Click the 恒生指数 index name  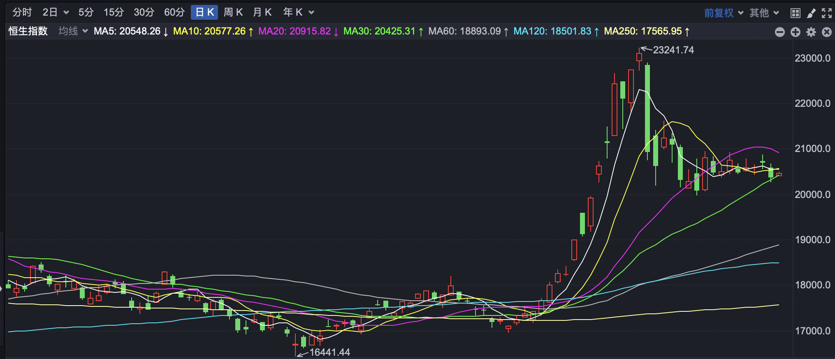tap(28, 31)
